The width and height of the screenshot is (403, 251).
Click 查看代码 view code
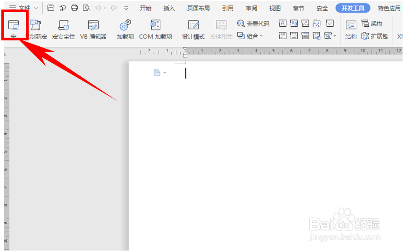point(253,24)
